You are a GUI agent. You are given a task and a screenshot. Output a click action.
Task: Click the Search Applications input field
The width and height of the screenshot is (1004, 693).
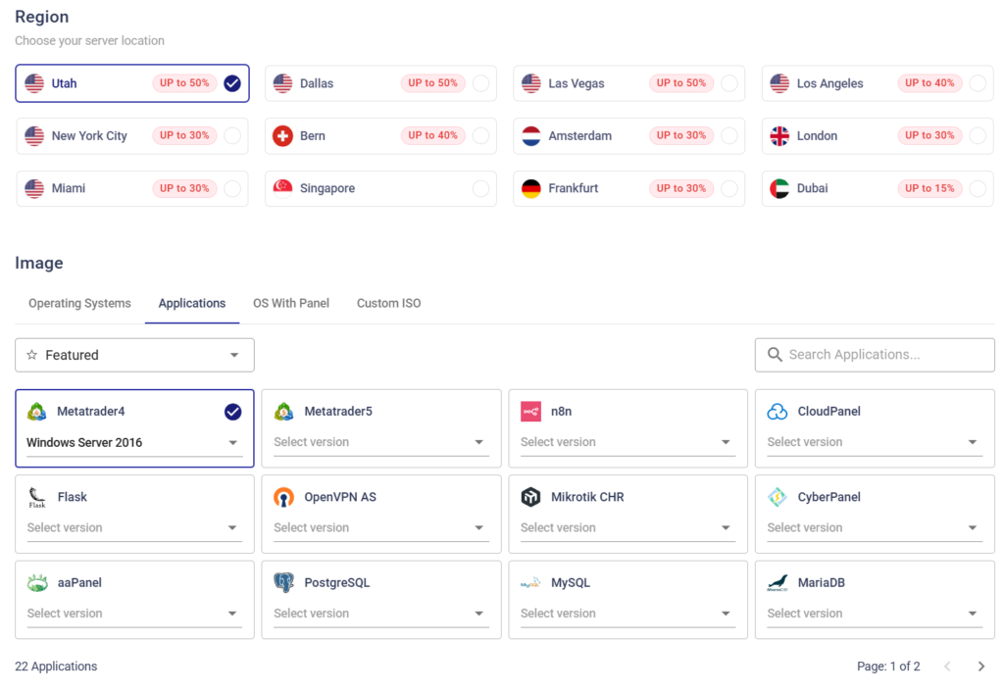click(x=884, y=355)
